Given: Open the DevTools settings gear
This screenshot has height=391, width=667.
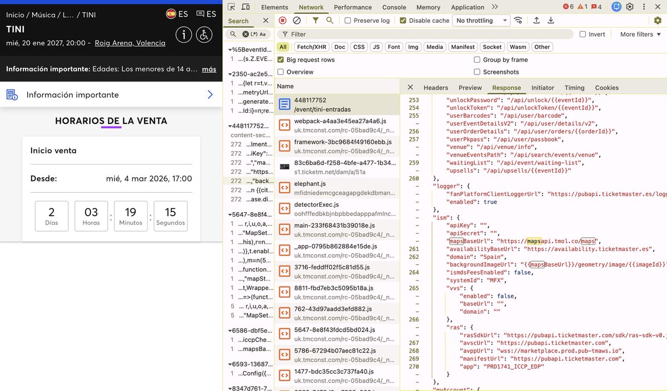Looking at the screenshot, I should click(x=630, y=7).
